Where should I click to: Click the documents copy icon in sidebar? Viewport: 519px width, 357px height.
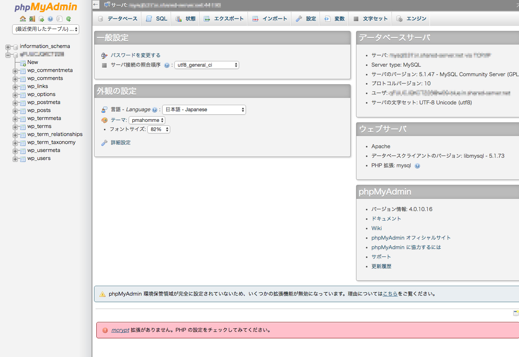point(59,19)
